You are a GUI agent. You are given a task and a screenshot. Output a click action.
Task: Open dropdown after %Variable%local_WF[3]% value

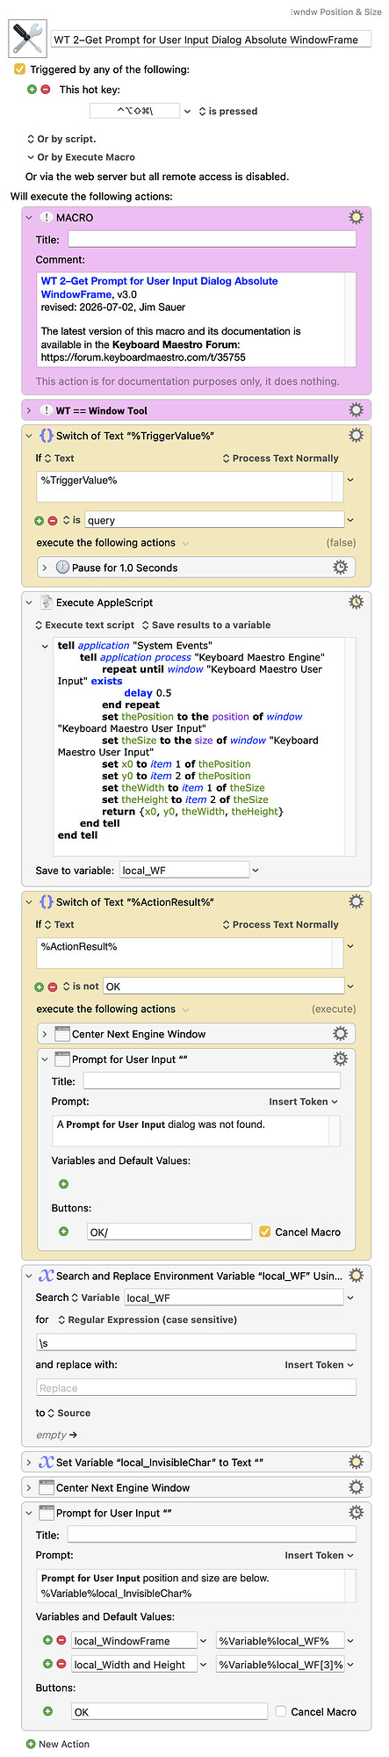point(351,1664)
